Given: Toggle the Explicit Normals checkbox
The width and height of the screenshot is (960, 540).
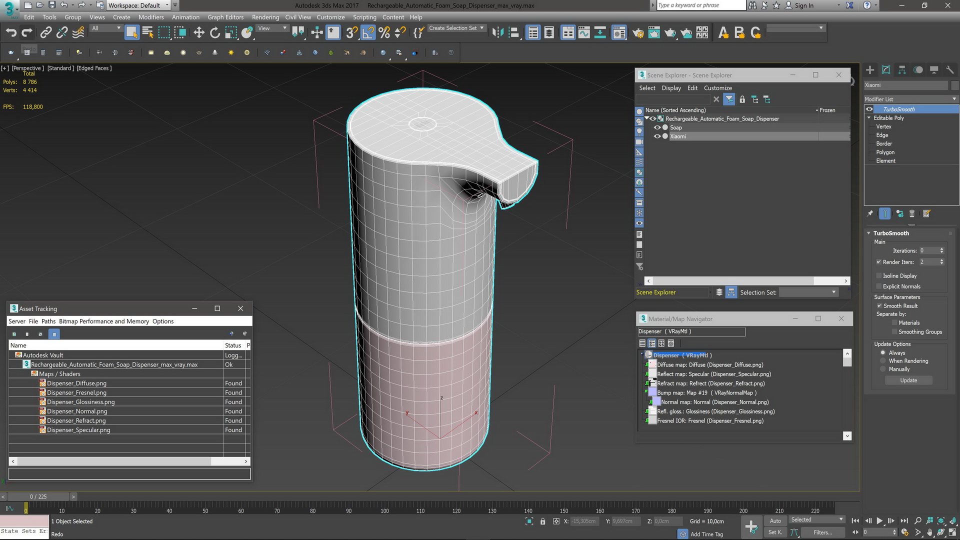Looking at the screenshot, I should coord(879,286).
